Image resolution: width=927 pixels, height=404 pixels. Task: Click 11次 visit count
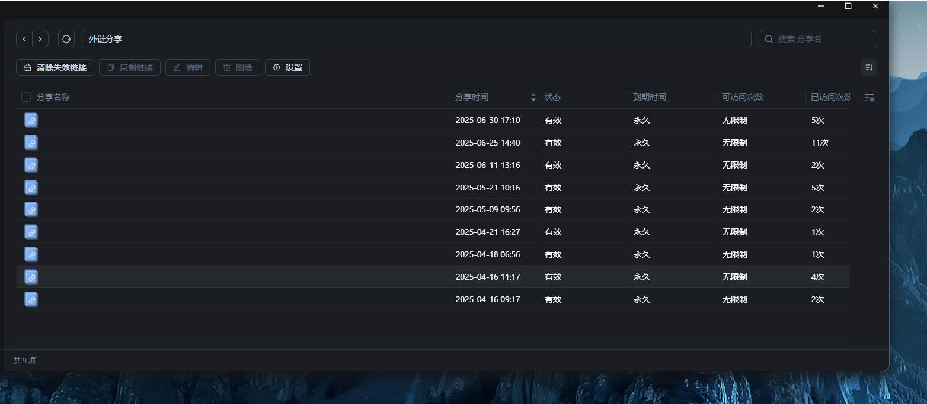pos(820,143)
